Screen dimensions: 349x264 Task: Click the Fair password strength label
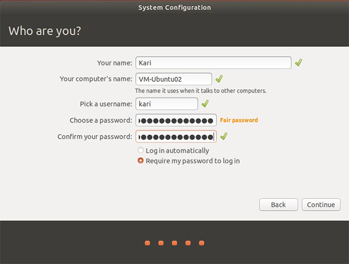pos(239,120)
